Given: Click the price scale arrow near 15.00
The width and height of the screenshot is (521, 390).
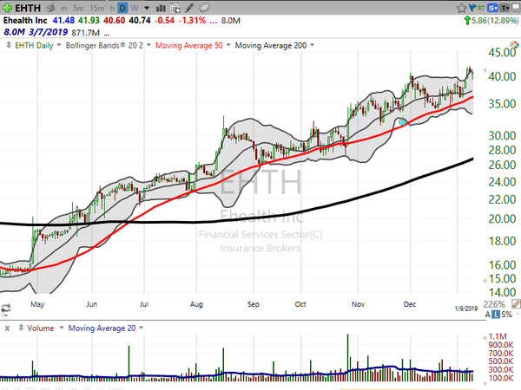Looking at the screenshot, I should point(485,281).
